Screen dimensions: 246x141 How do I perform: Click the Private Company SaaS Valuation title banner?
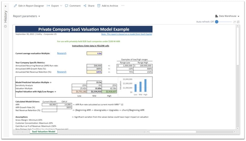point(84,29)
